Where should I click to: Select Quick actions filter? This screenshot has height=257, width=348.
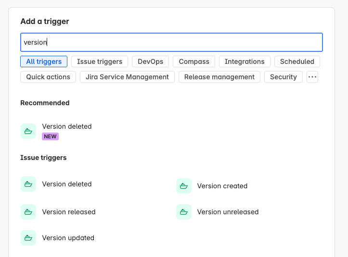click(48, 77)
